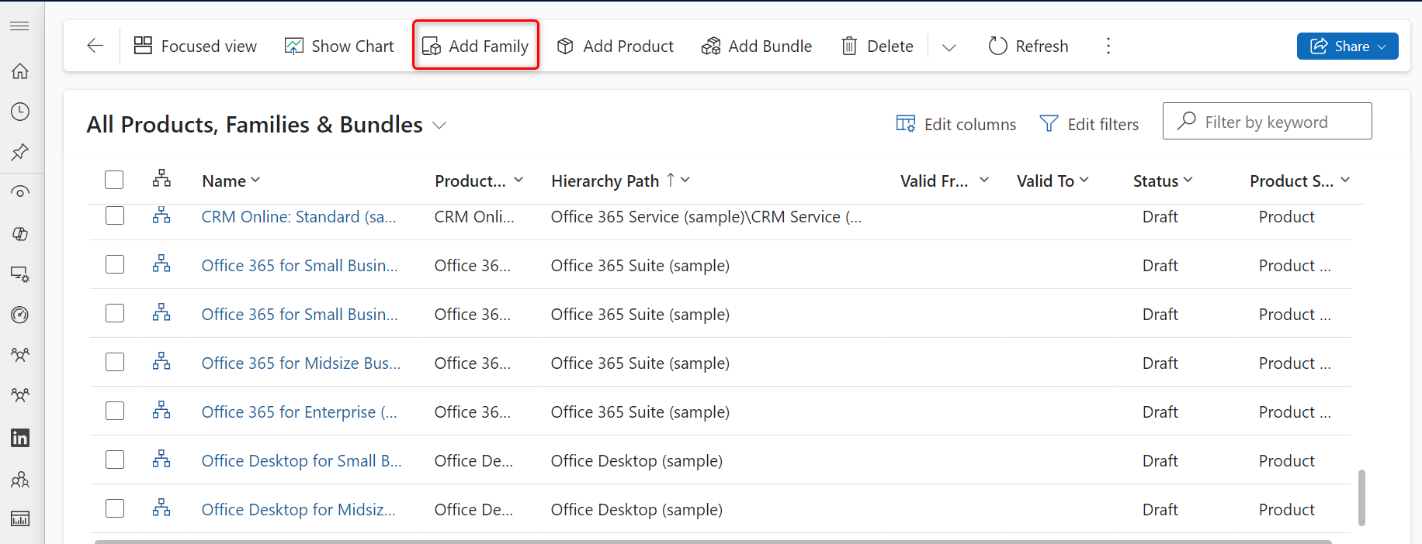Open the hamburger navigation menu
Screen dimensions: 1422x544
(20, 26)
